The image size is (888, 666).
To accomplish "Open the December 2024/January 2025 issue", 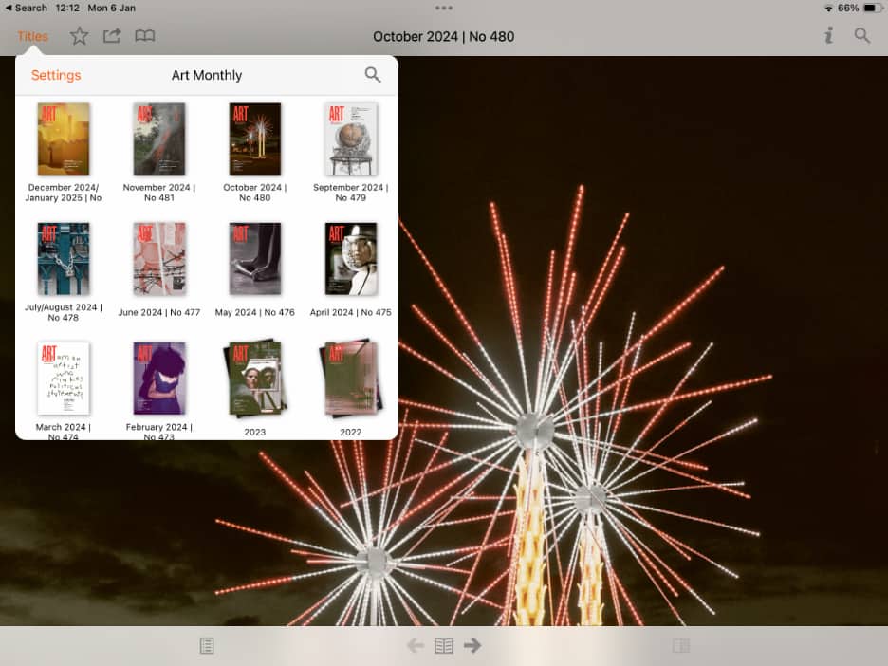I will click(x=64, y=139).
